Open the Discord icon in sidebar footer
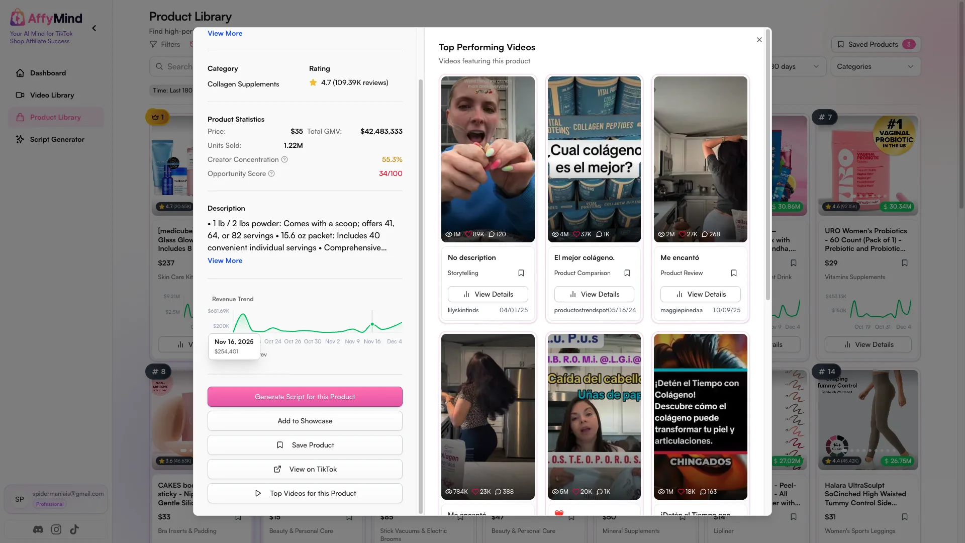The width and height of the screenshot is (965, 543). point(38,529)
